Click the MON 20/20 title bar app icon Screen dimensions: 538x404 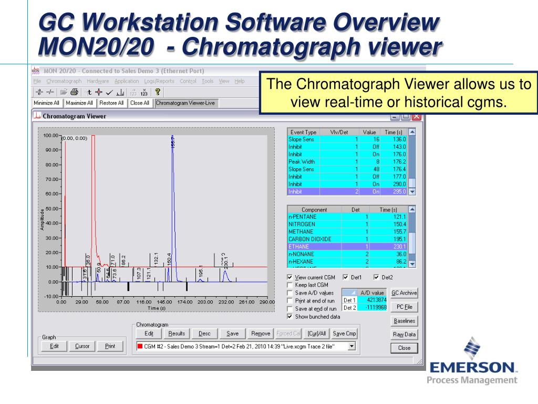[x=36, y=71]
